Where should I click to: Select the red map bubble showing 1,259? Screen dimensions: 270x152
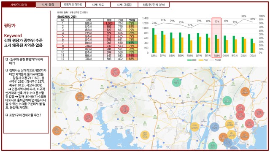[x=124, y=109]
